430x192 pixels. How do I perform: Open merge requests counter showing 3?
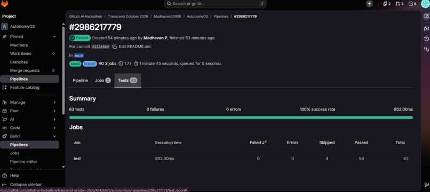tap(399, 4)
